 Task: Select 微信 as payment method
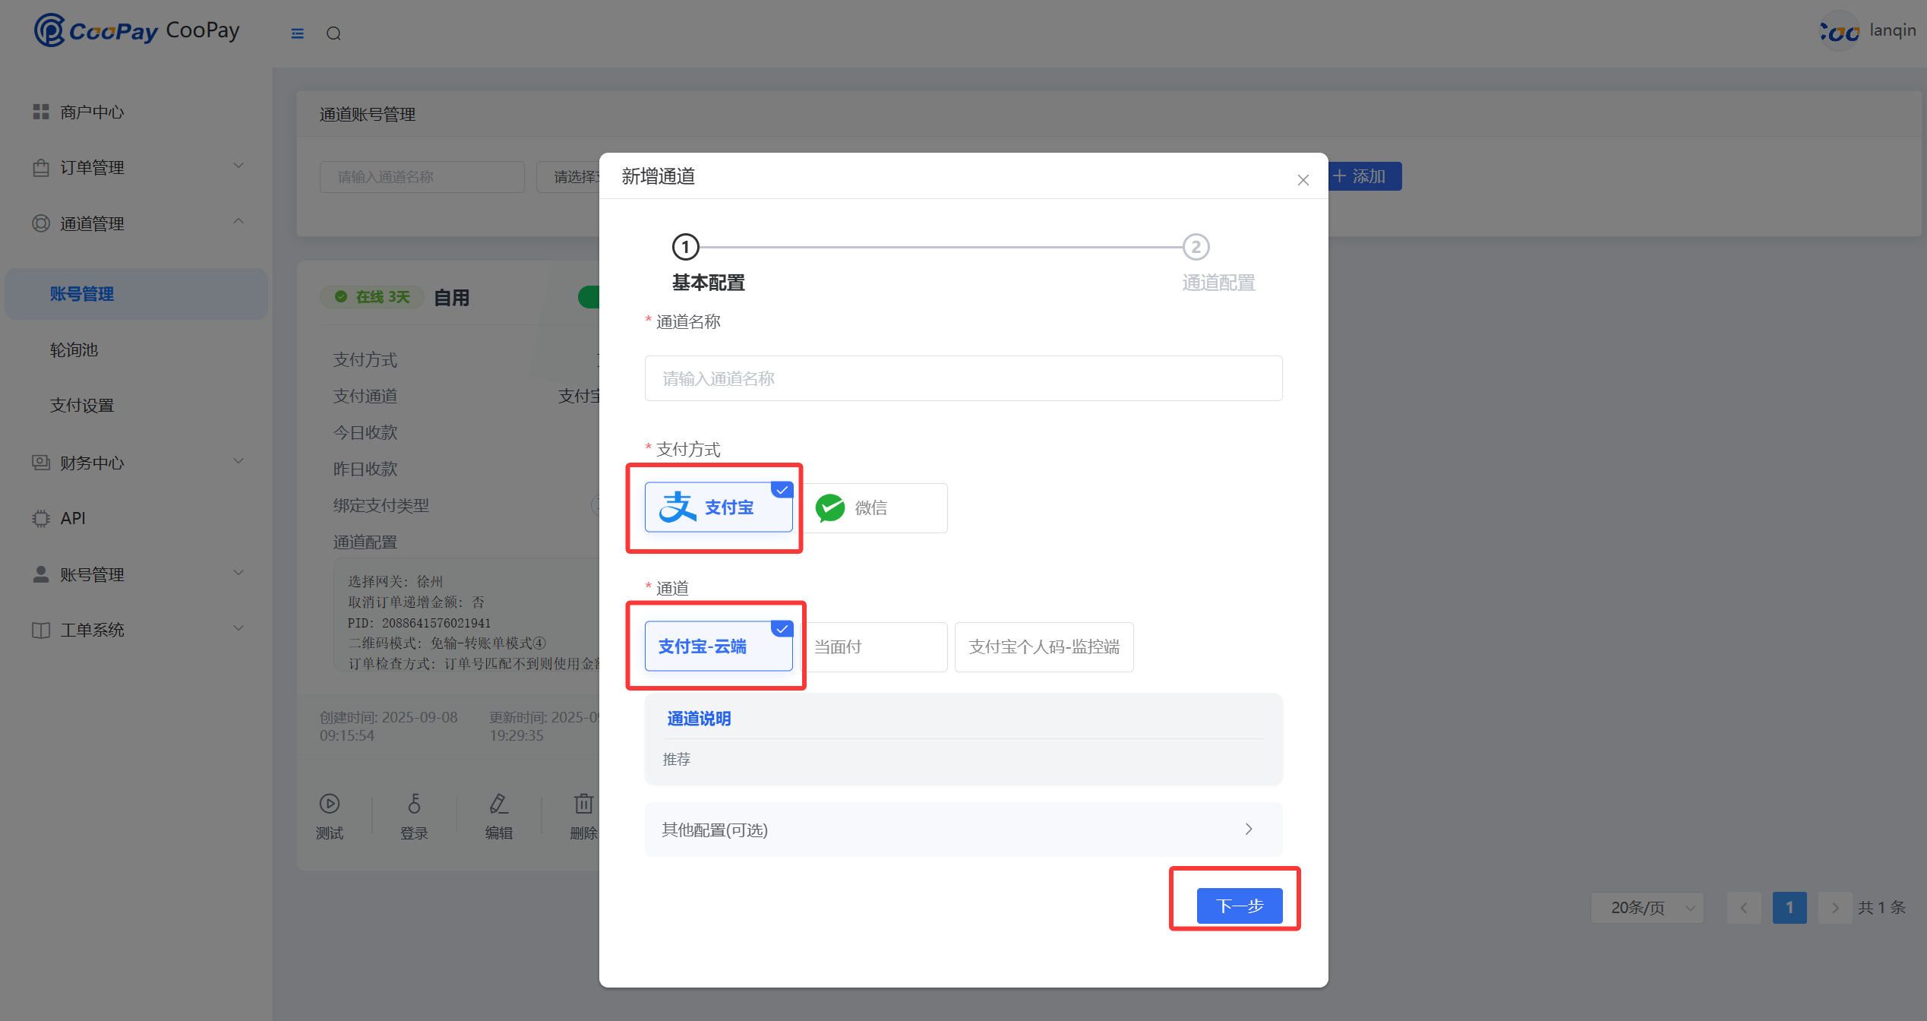(x=873, y=507)
